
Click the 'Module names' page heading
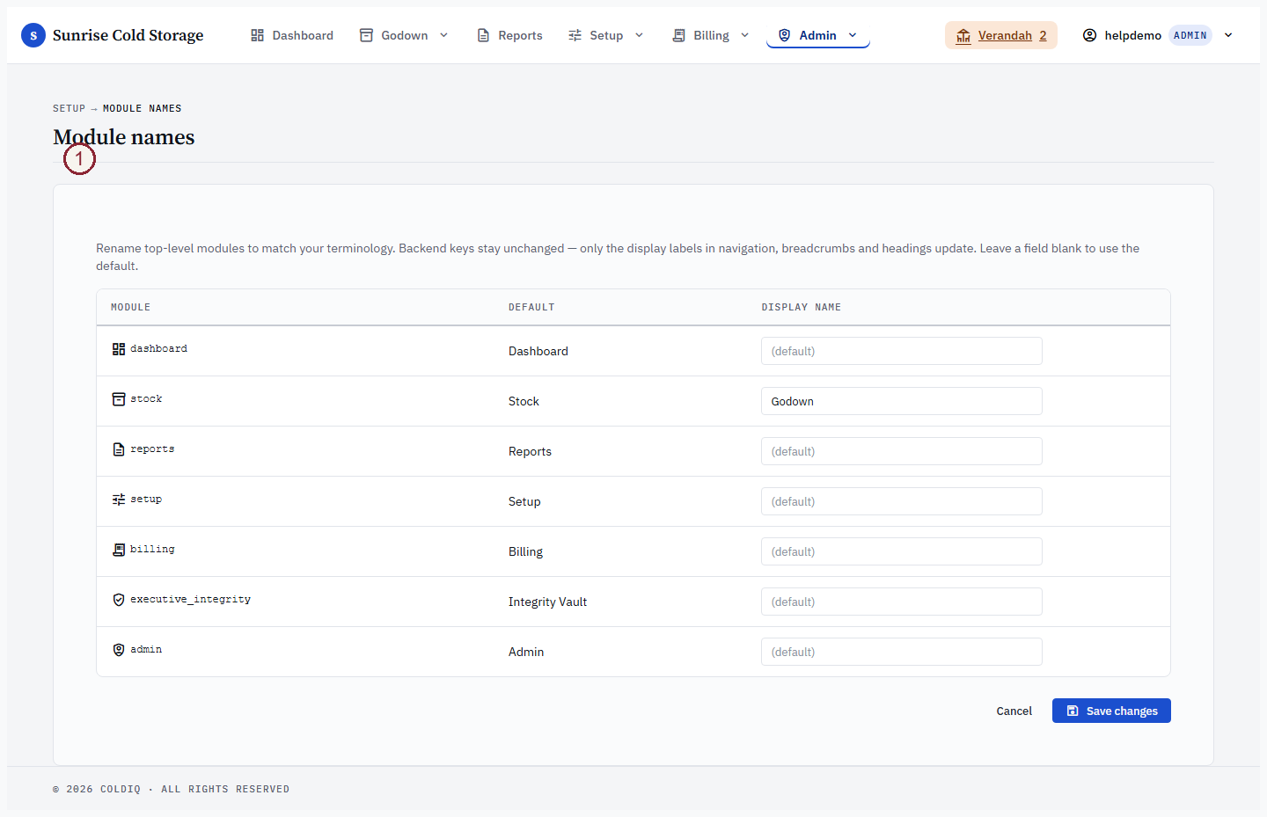click(124, 137)
